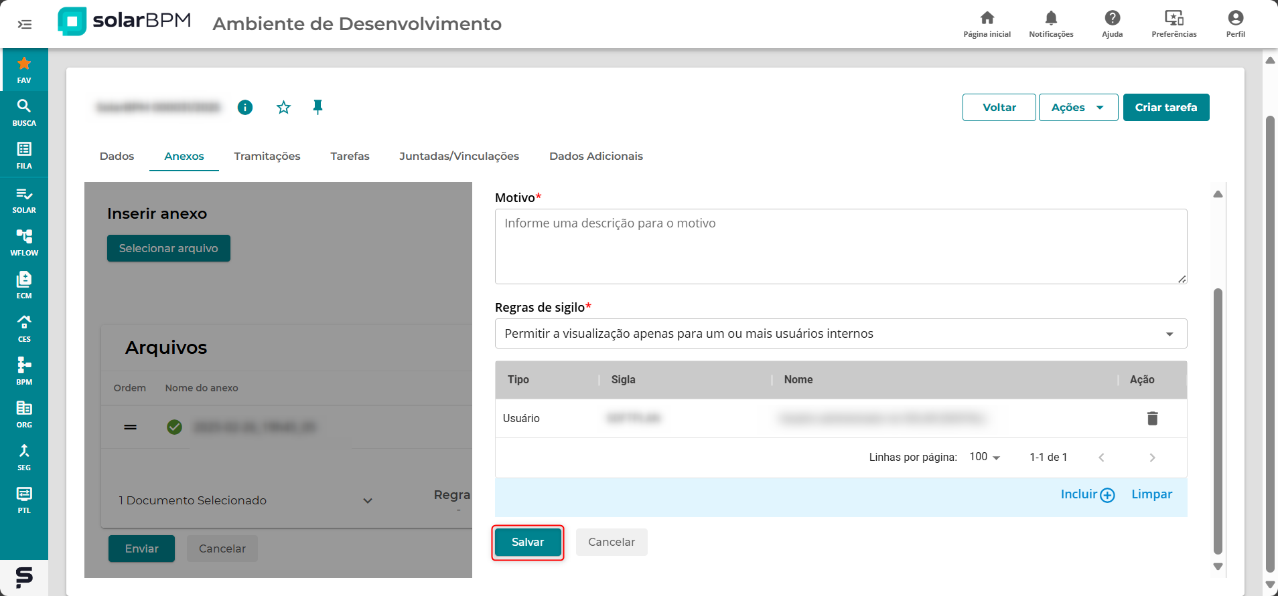The width and height of the screenshot is (1278, 596).
Task: Toggle the pin icon next to star
Action: 317,107
